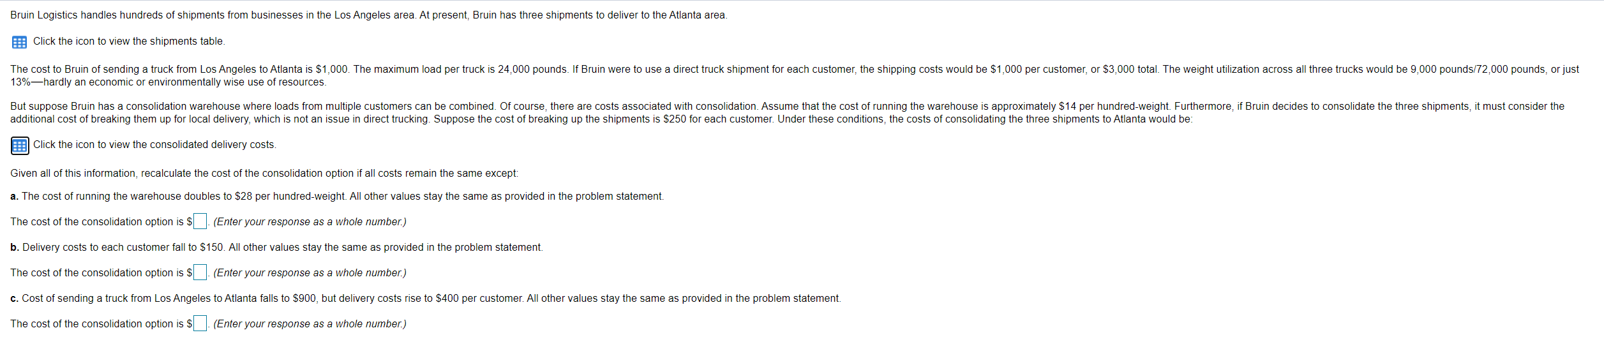The width and height of the screenshot is (1604, 342).
Task: Click the 'Given all of this information' line
Action: 264,174
